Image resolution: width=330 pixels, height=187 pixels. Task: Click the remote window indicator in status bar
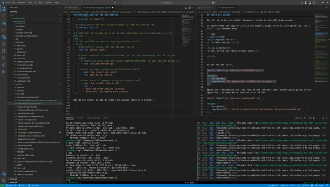point(2,185)
